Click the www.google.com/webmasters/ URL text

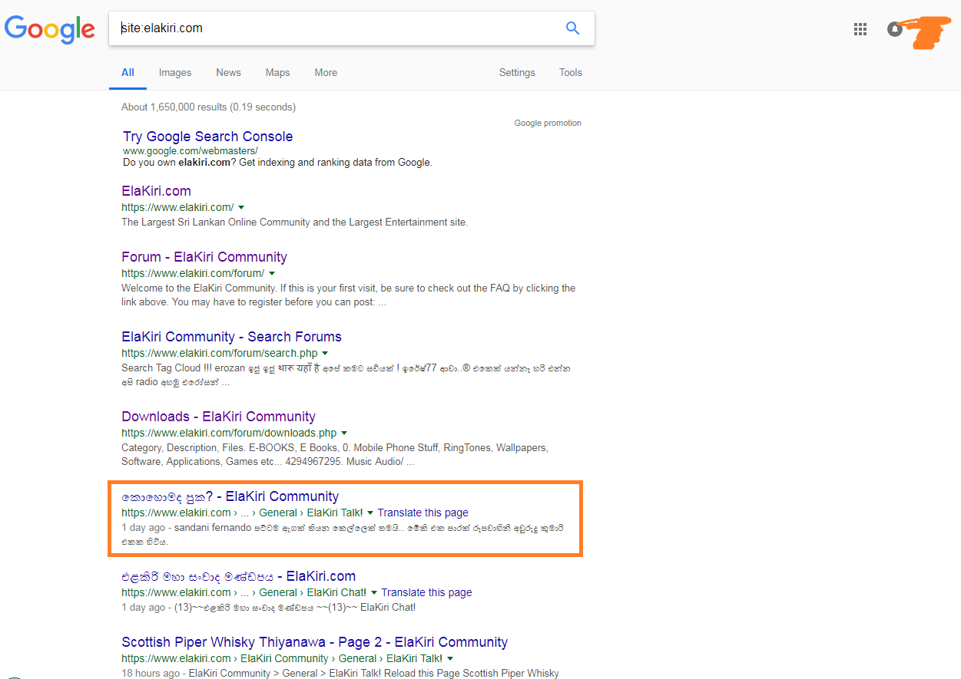(191, 151)
